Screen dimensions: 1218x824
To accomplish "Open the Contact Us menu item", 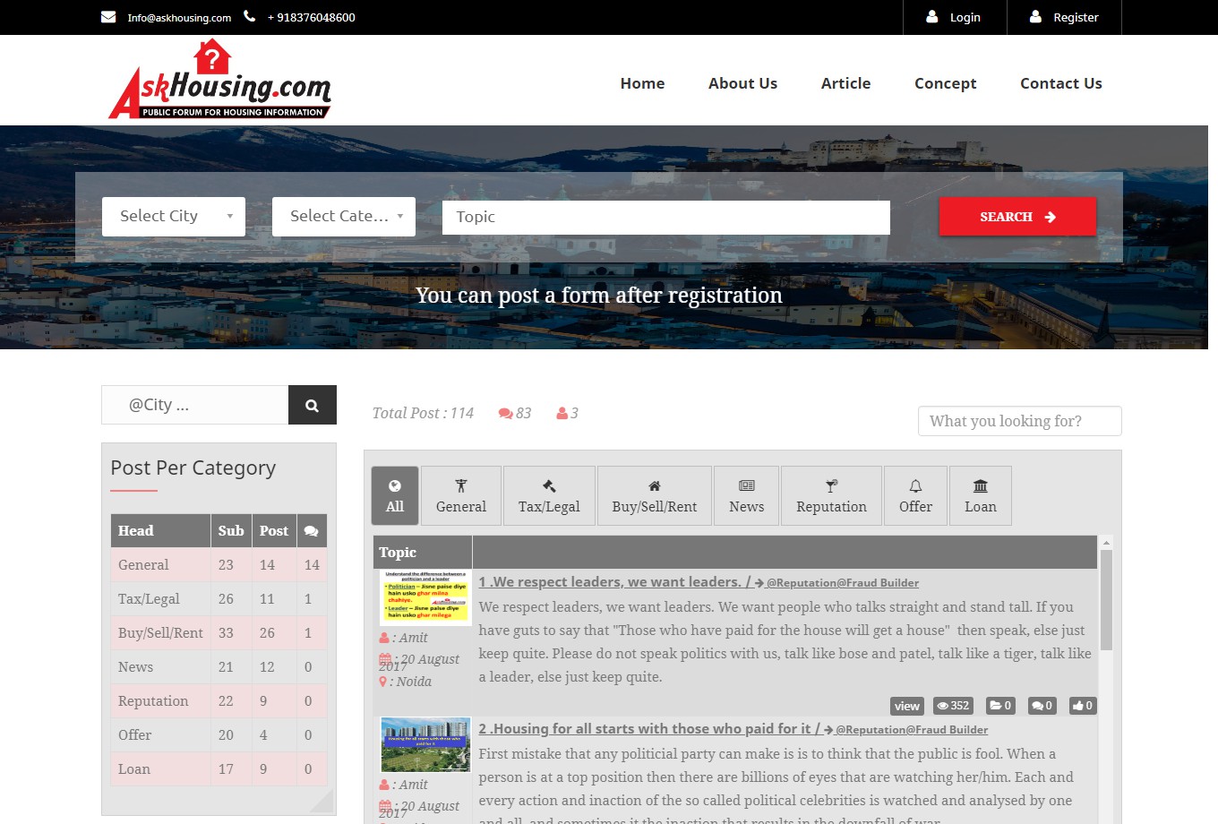I will 1060,83.
